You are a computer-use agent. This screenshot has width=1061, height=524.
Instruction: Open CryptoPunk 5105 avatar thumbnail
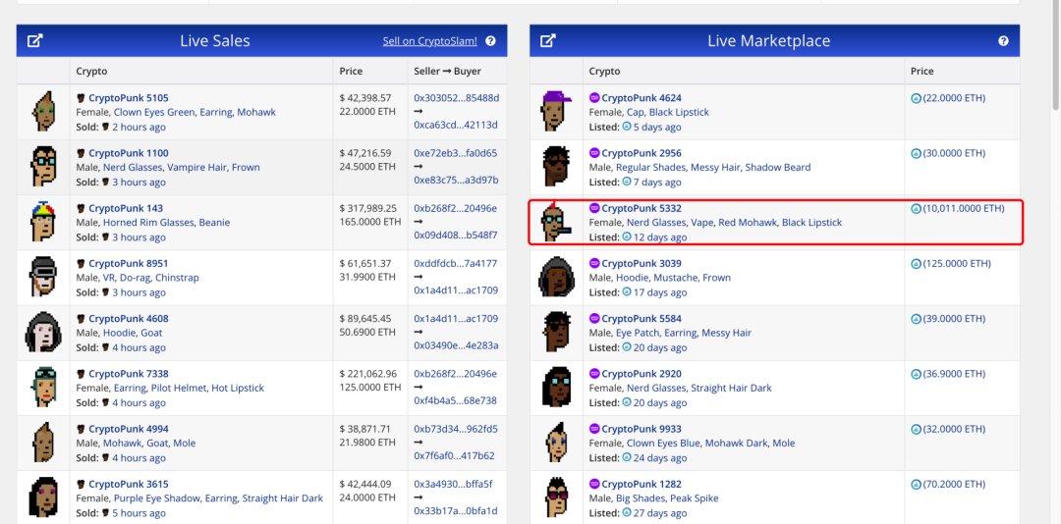(43, 112)
